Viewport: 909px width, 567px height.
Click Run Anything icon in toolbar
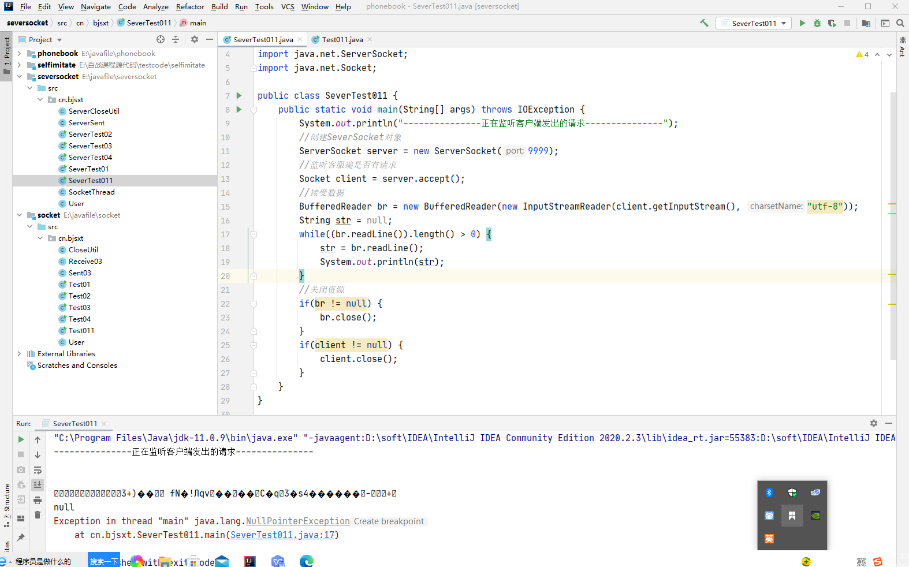click(885, 23)
